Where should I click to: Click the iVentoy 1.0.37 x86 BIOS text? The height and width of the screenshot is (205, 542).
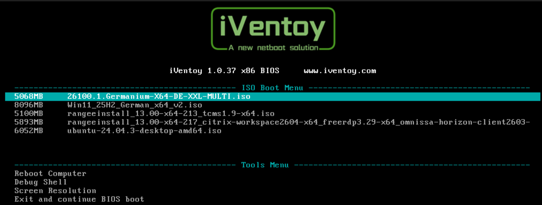pos(224,71)
